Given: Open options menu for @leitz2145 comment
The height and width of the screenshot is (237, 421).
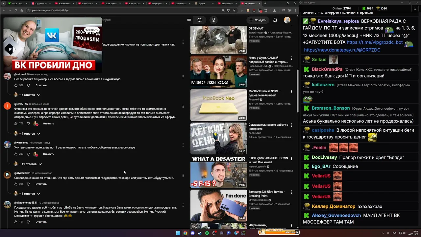Looking at the screenshot, I should (x=183, y=106).
